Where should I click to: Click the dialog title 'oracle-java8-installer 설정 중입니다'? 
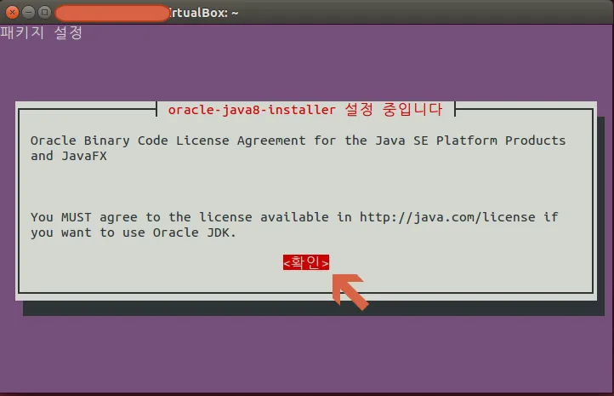coord(305,109)
